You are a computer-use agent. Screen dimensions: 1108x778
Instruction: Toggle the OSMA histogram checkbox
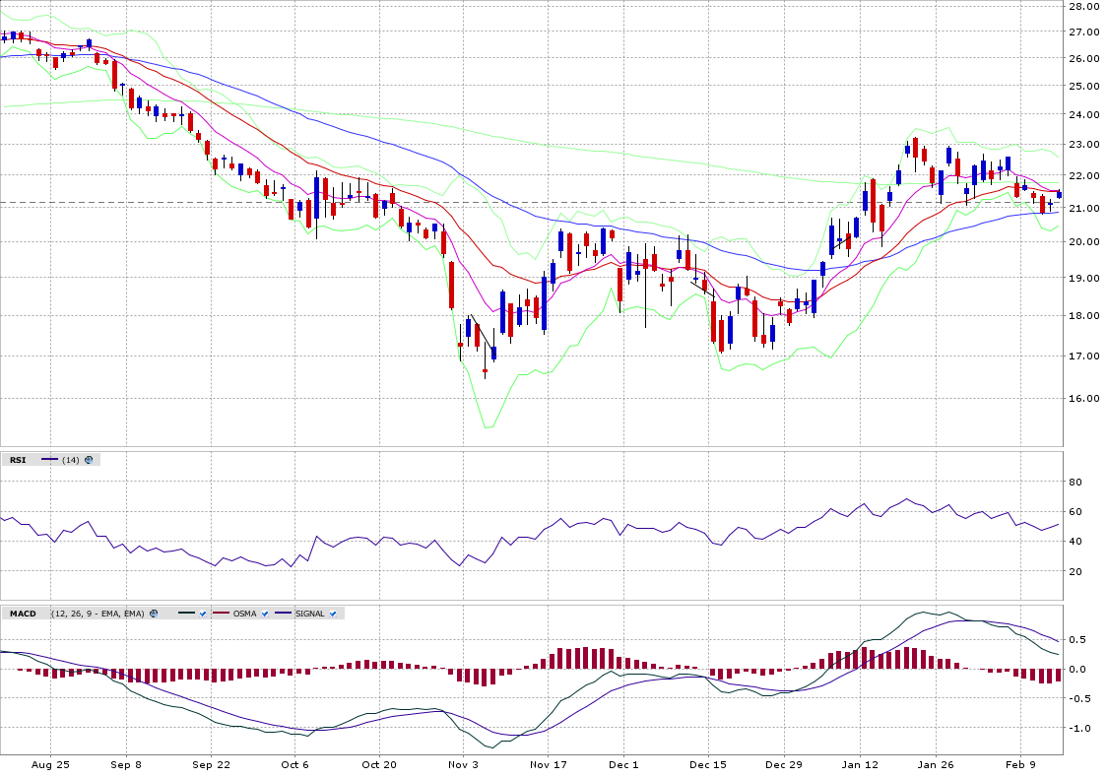(265, 614)
